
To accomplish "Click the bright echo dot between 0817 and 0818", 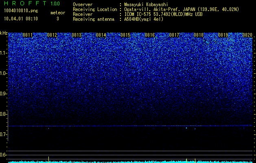I will click(x=186, y=128).
